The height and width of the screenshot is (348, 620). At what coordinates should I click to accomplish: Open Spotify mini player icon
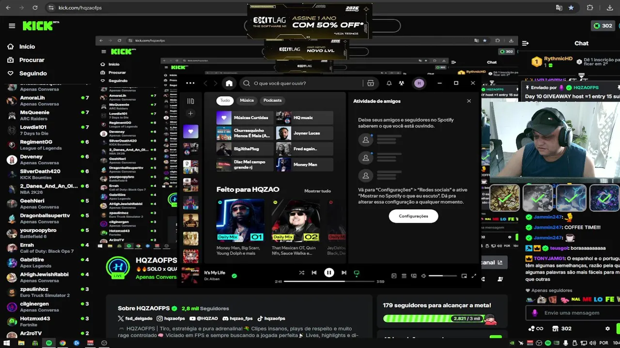pyautogui.click(x=464, y=276)
